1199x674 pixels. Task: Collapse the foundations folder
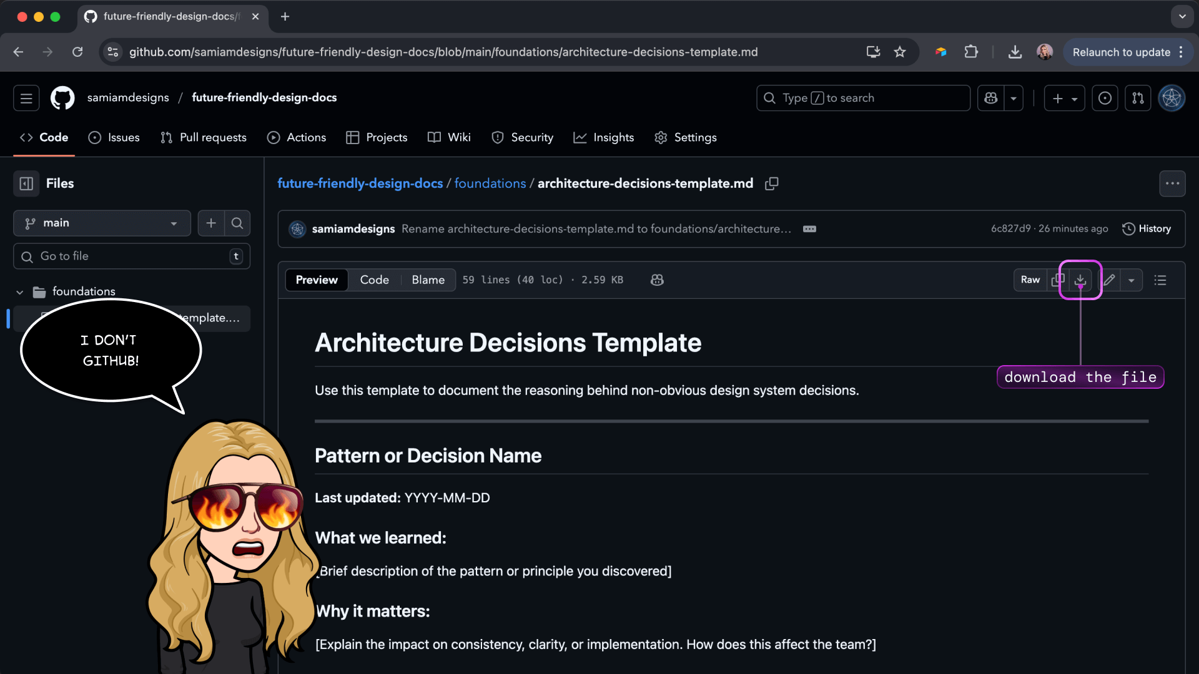point(19,292)
